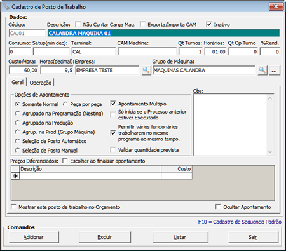The height and width of the screenshot is (251, 286).
Task: Click the Grupo de Máquina search magnifier icon
Action: point(262,70)
